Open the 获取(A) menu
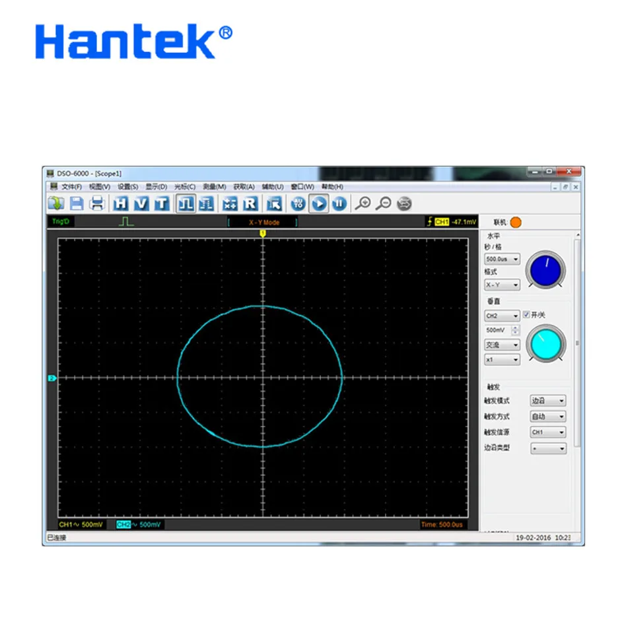Screen dimensions: 620x620 (244, 187)
